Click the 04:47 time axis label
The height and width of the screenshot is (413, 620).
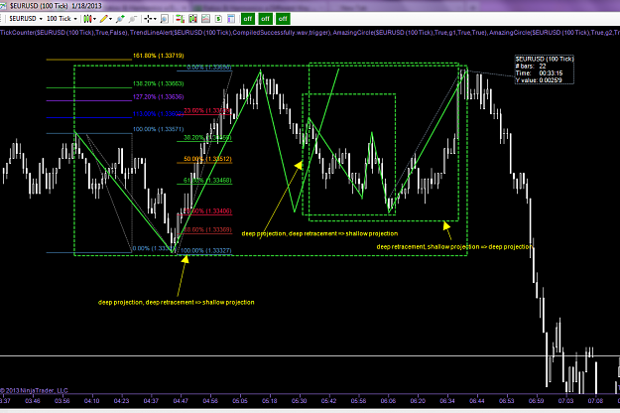(181, 401)
